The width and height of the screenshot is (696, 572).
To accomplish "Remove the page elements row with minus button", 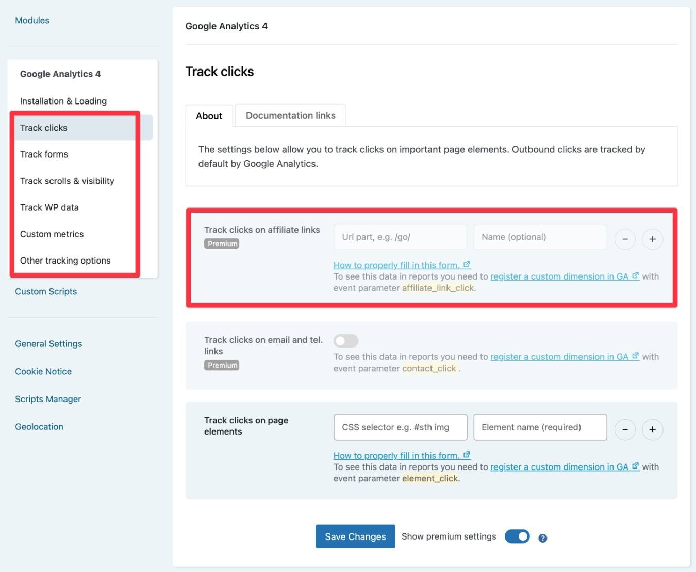I will [625, 429].
